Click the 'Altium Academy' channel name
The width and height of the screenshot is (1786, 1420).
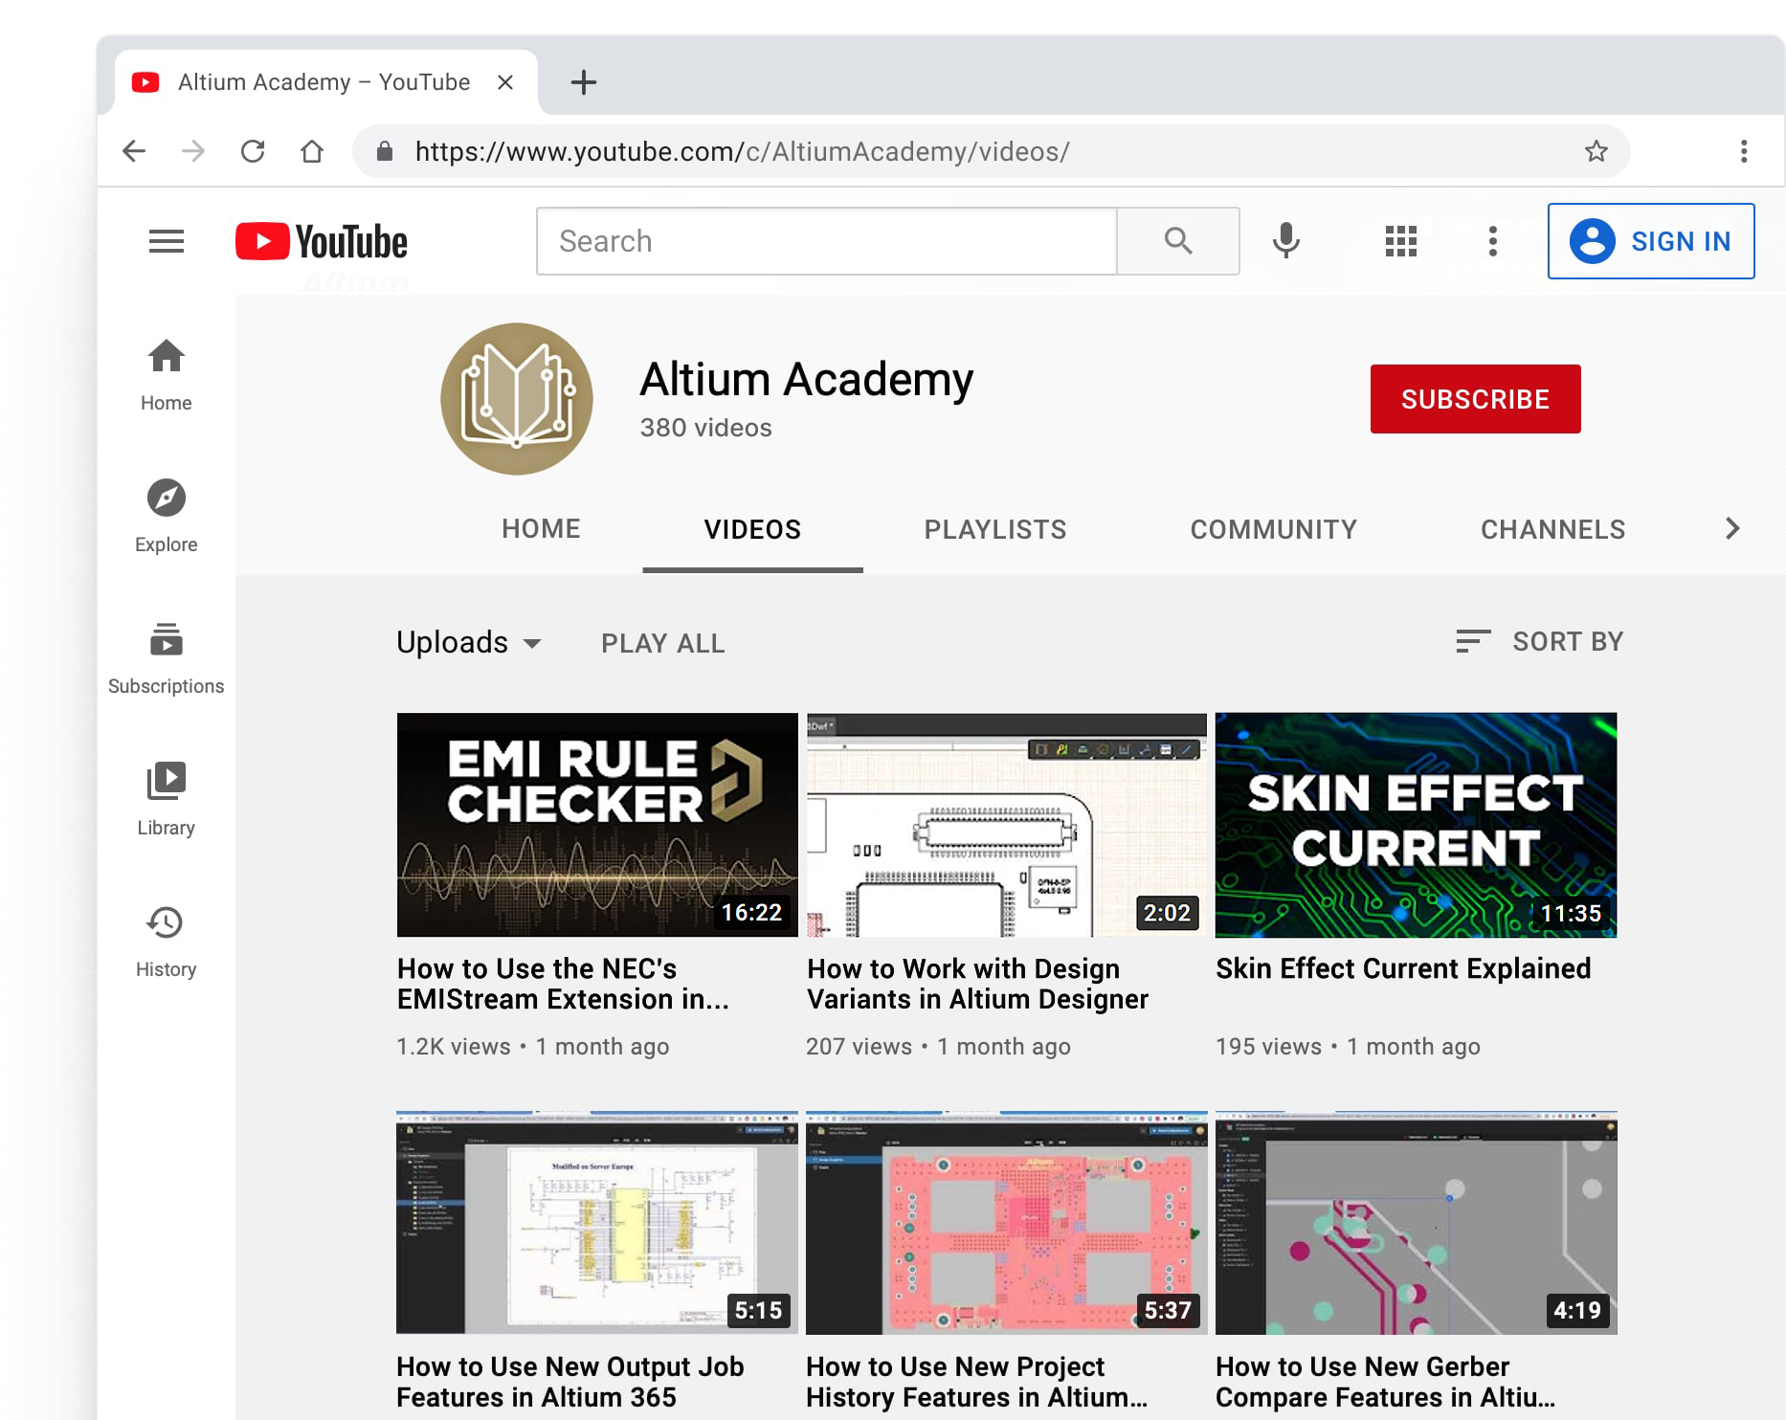click(807, 380)
